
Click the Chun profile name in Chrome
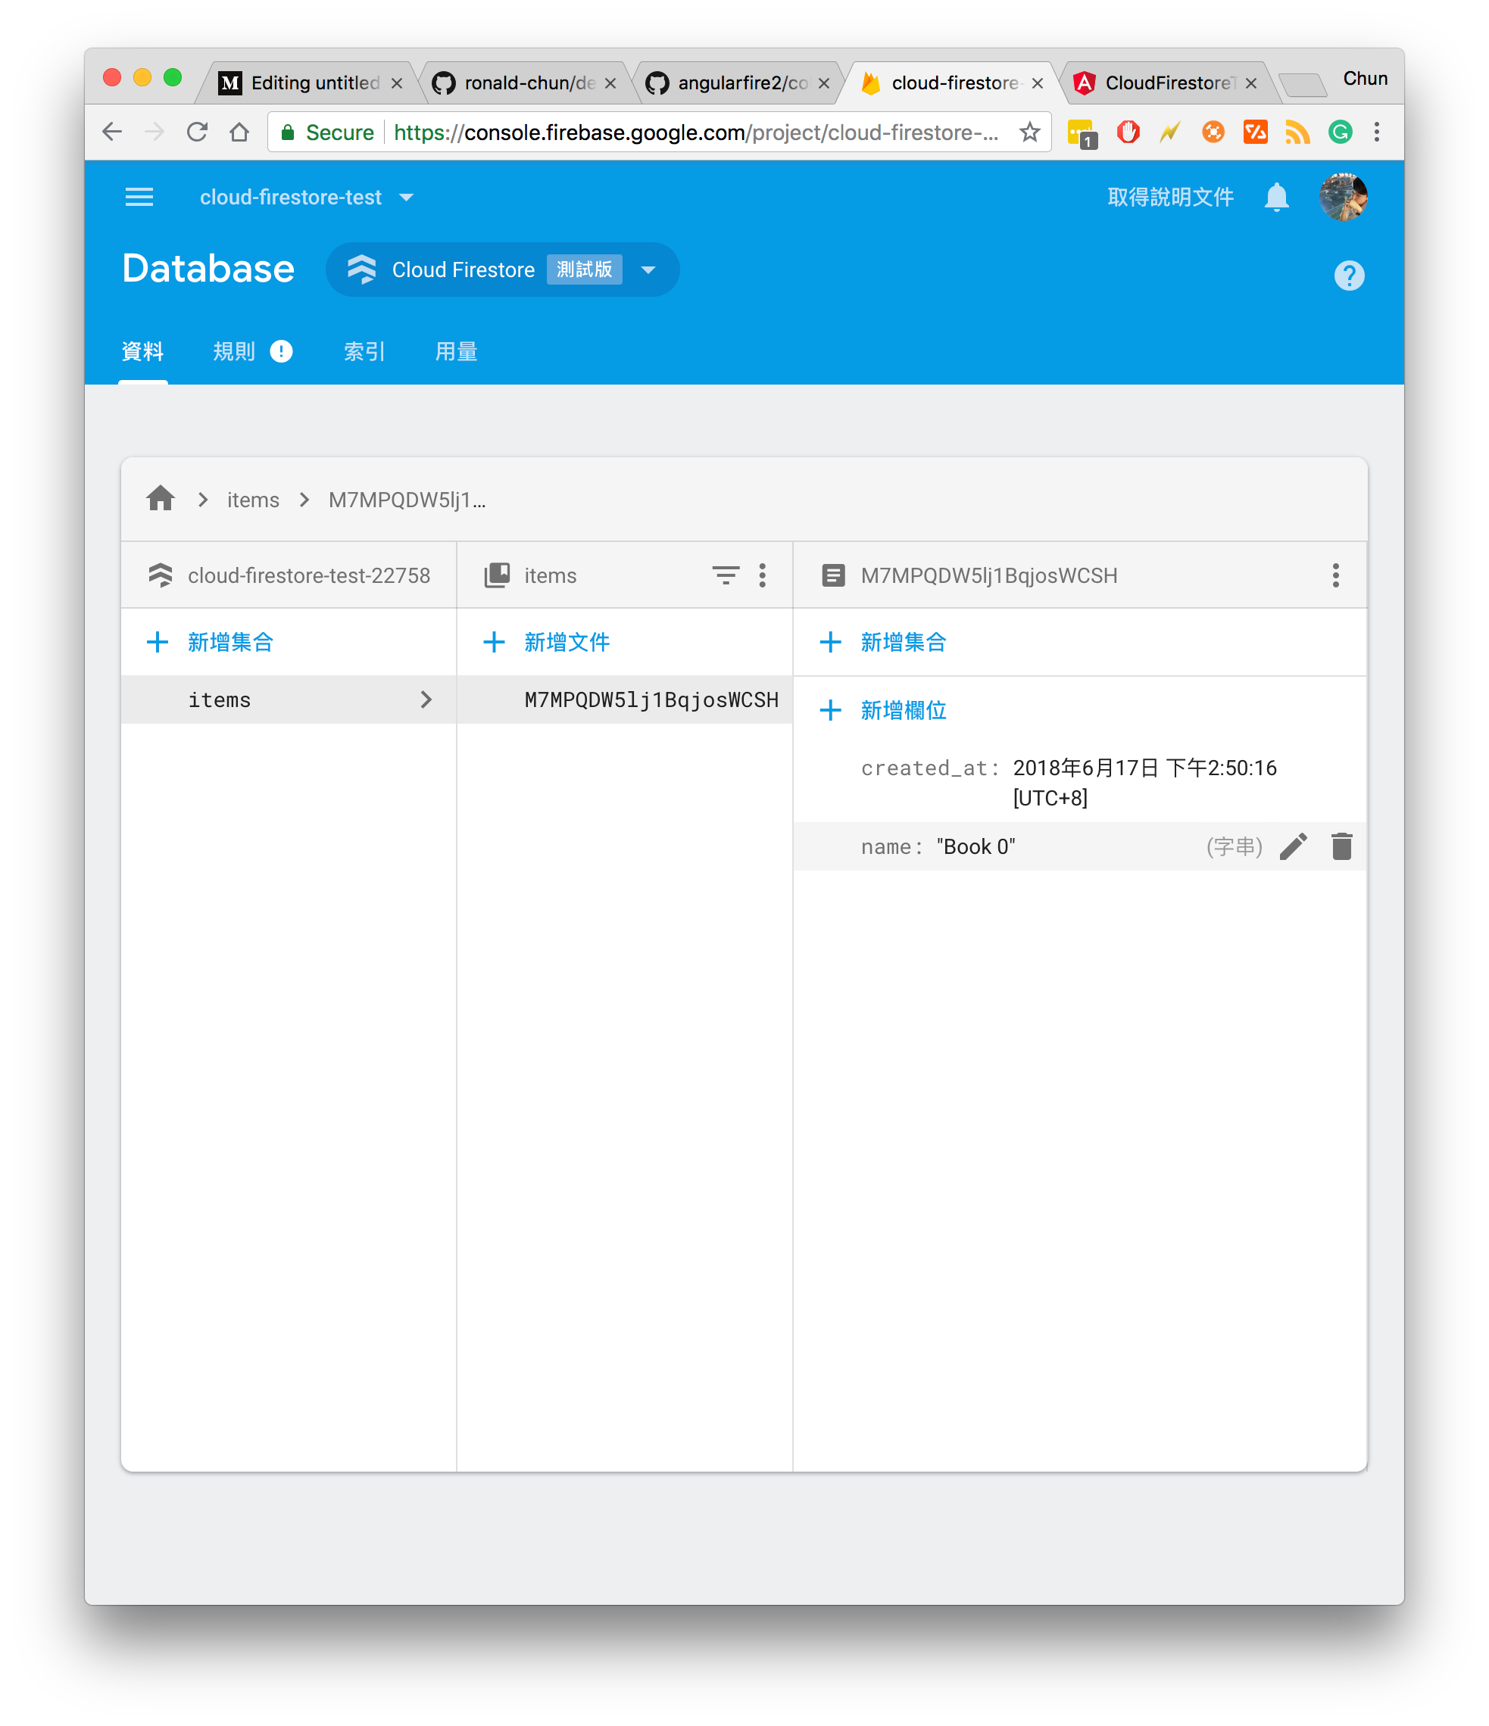[1364, 78]
